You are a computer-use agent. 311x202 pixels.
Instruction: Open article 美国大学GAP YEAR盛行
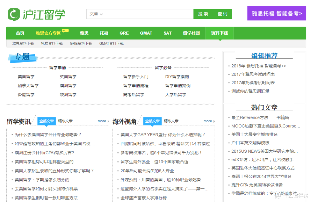coord(163,135)
